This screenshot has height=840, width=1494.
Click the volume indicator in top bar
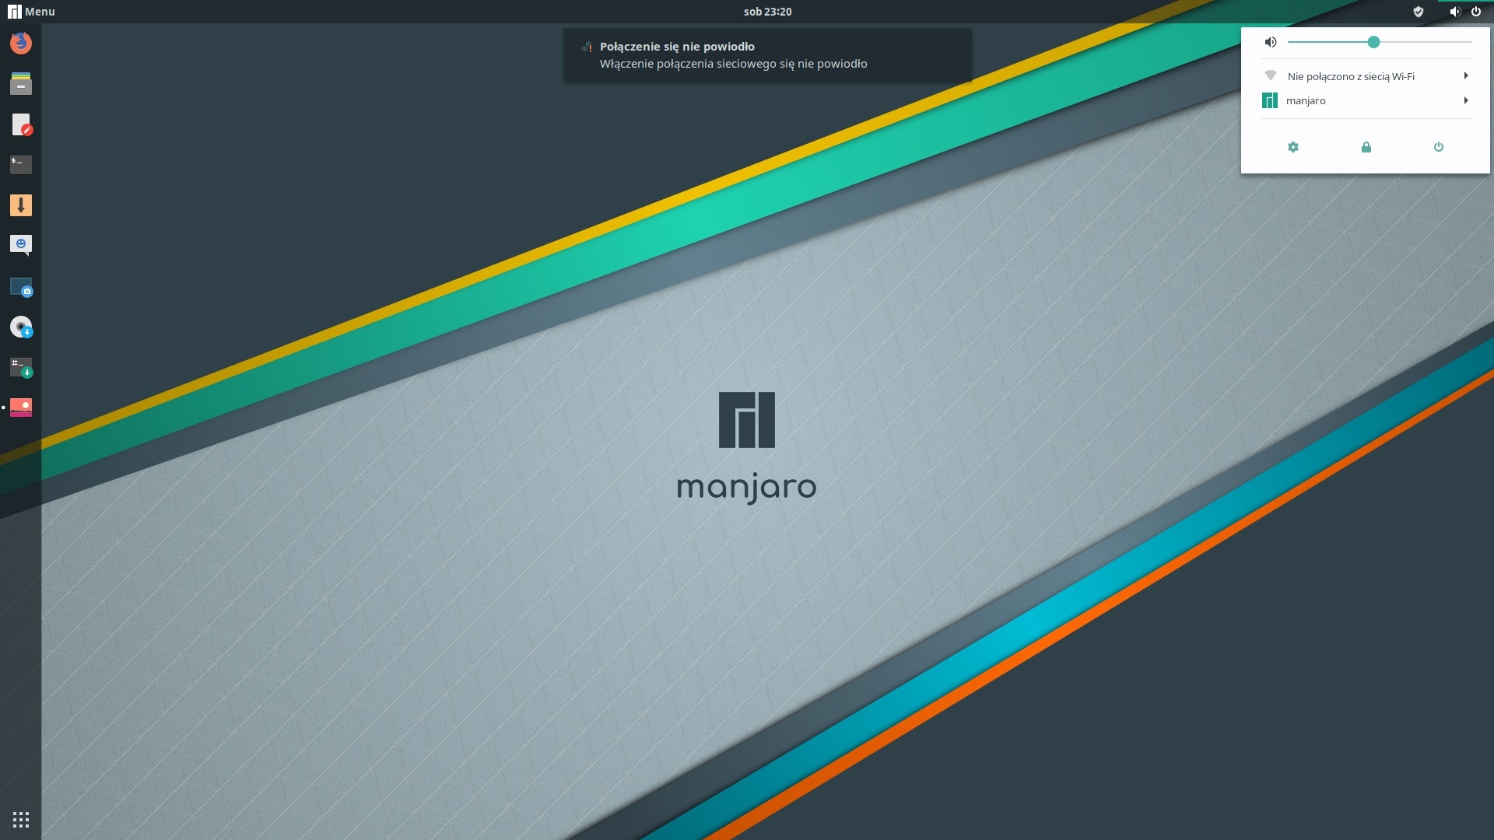1455,12
